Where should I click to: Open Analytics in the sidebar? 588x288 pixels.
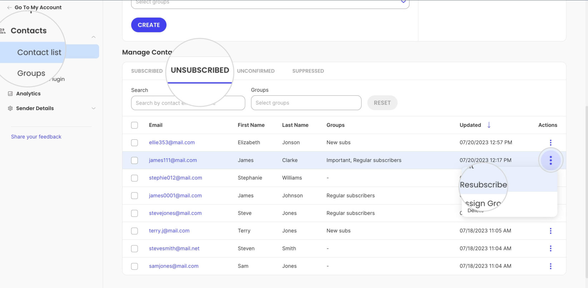coord(28,94)
